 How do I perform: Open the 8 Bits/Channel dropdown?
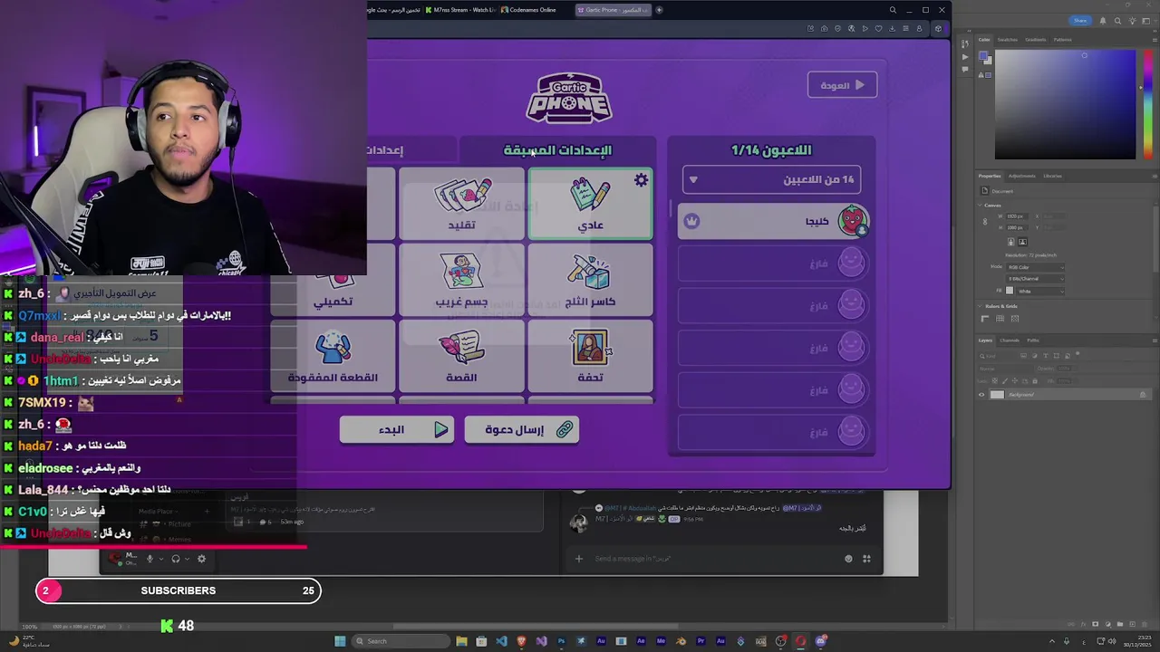pos(1033,279)
